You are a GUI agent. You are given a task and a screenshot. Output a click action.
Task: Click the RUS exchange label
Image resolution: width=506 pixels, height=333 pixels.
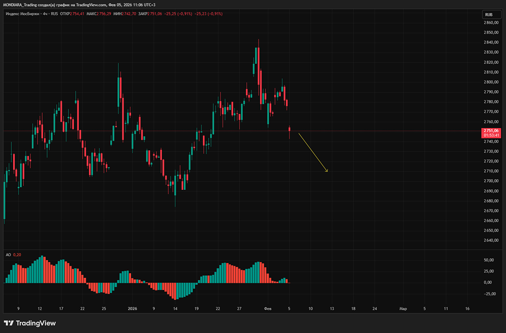click(x=53, y=14)
